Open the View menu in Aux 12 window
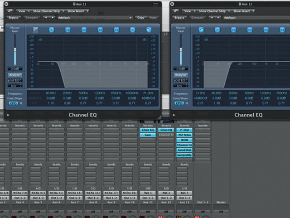290x218 pixels. [x=189, y=11]
